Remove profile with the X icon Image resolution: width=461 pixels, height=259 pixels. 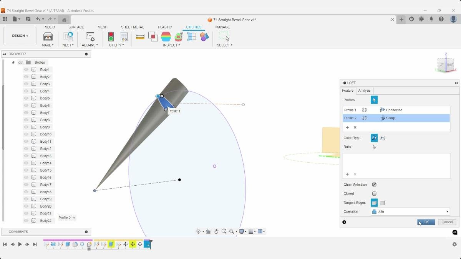pos(355,127)
